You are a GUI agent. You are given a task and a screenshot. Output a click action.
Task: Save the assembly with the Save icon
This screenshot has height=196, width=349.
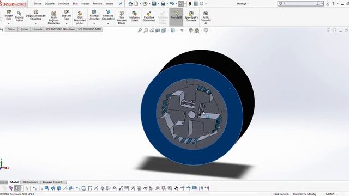154,4
